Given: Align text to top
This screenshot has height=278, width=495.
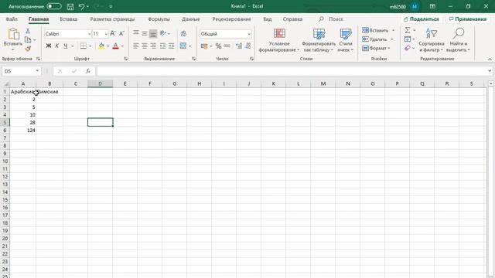Looking at the screenshot, I should tap(136, 33).
